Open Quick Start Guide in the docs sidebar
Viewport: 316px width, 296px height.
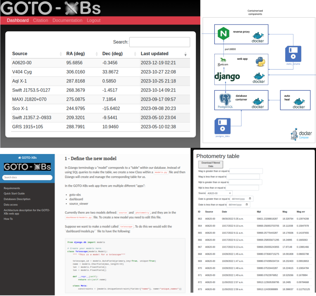14,193
